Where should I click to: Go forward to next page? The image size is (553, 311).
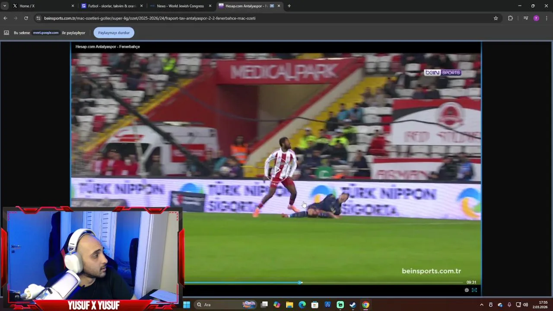pos(16,18)
